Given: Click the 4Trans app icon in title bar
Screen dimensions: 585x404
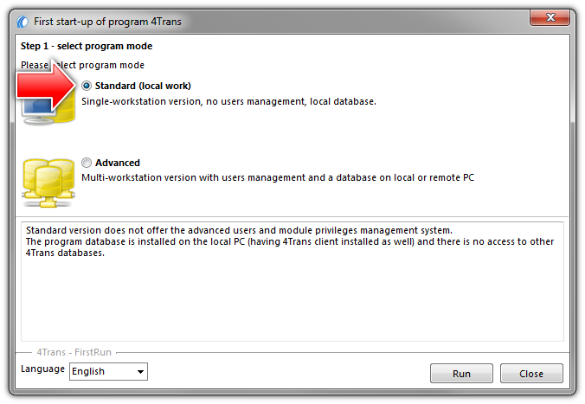Looking at the screenshot, I should coord(22,22).
